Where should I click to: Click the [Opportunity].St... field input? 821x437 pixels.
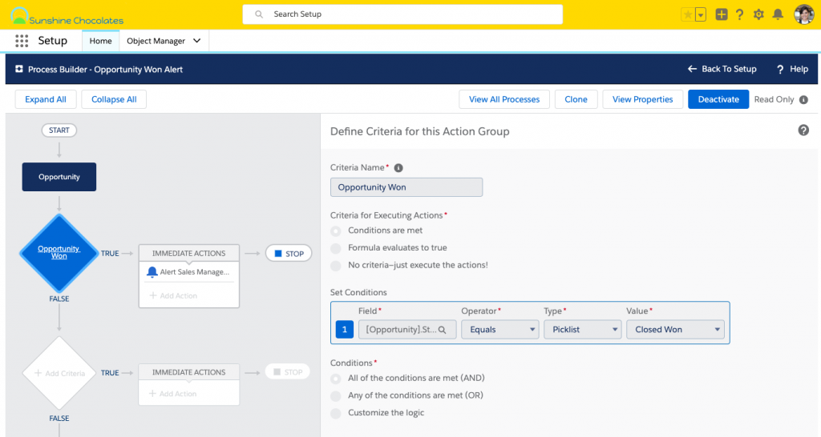[x=407, y=329]
